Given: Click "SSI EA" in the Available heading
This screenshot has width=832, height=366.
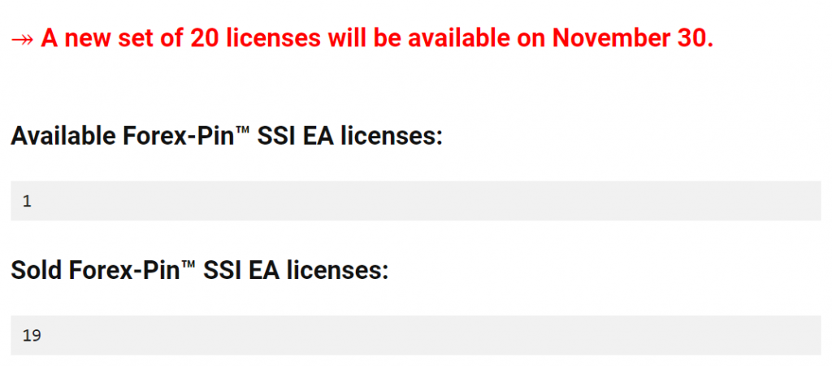Looking at the screenshot, I should coord(295,136).
